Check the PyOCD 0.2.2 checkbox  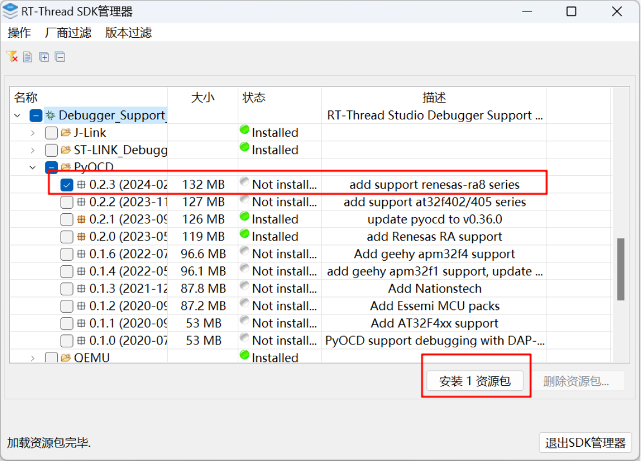(67, 202)
